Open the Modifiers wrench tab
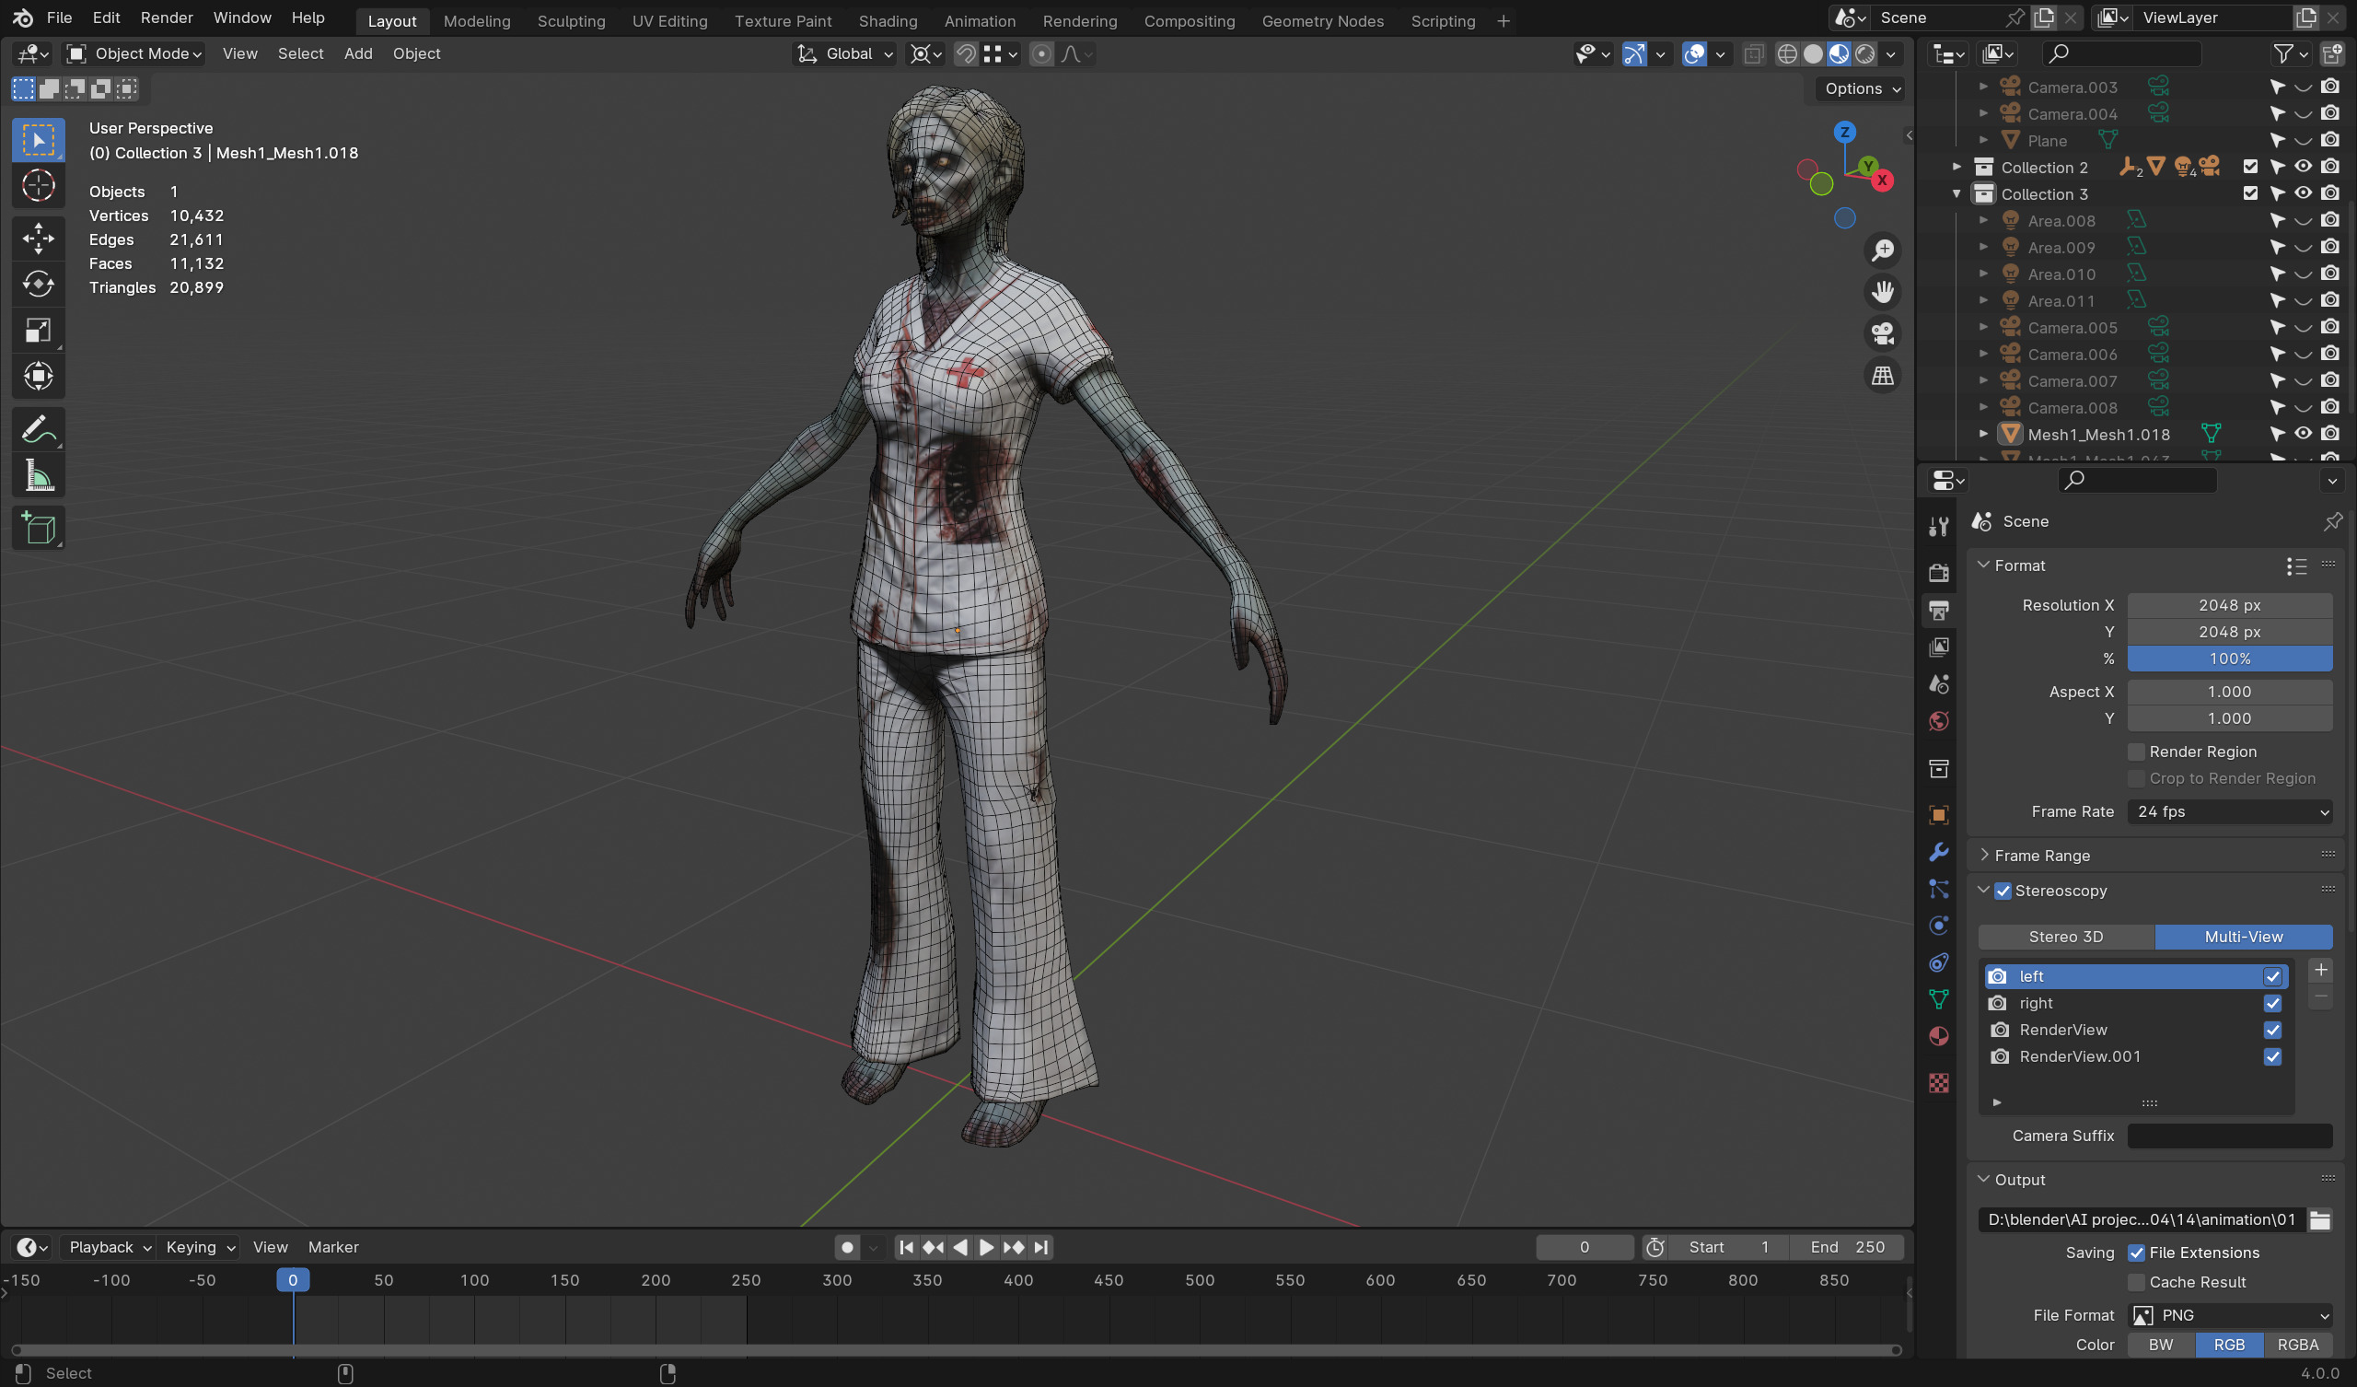The image size is (2357, 1387). 1939,852
